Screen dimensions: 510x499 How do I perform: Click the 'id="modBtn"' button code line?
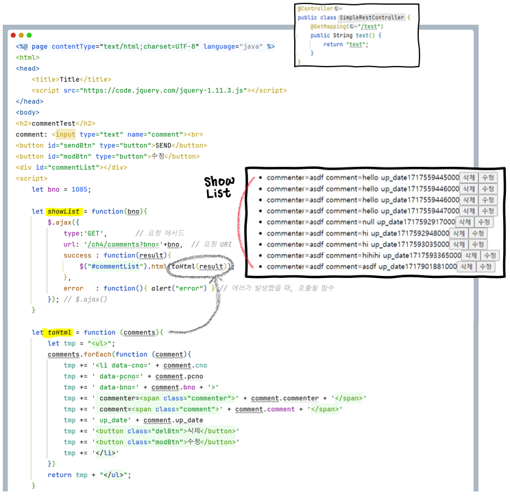[108, 156]
